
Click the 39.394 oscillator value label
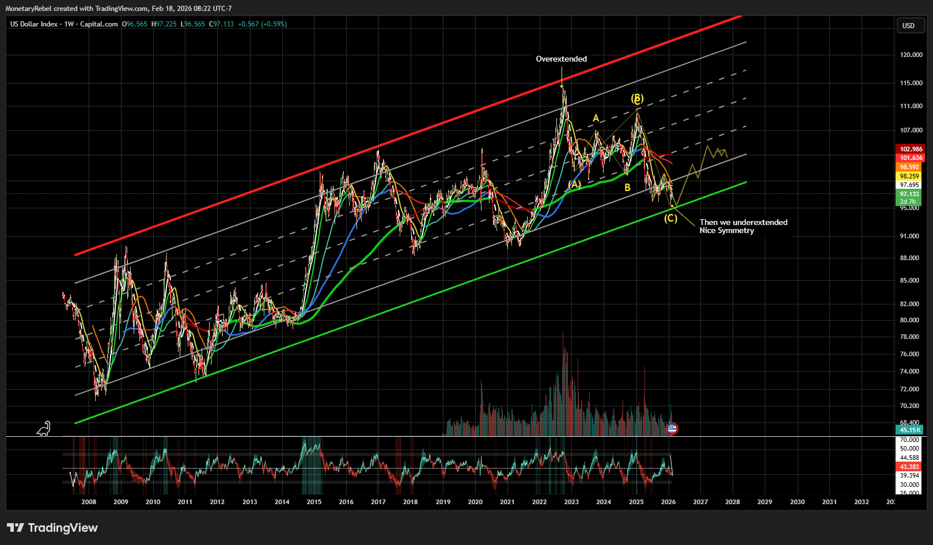tap(909, 475)
